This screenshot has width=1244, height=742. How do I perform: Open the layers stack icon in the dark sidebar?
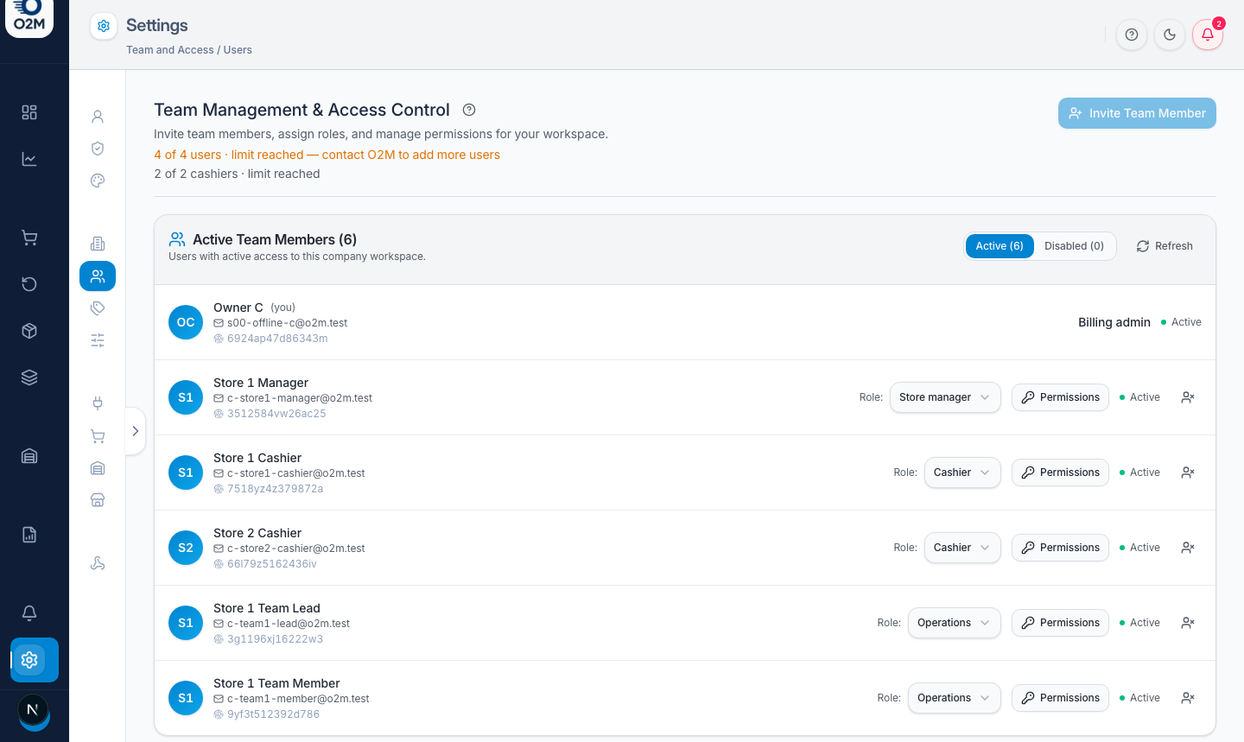click(x=29, y=377)
